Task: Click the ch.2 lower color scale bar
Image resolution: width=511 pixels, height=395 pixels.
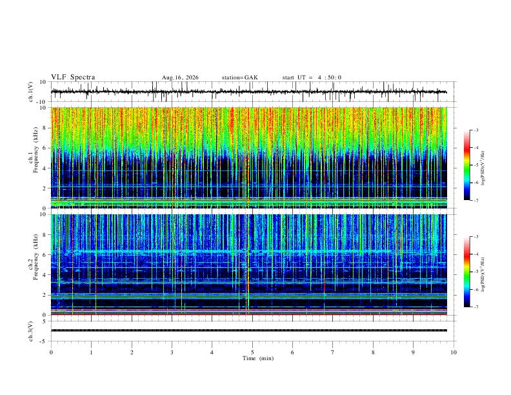Action: (x=466, y=272)
